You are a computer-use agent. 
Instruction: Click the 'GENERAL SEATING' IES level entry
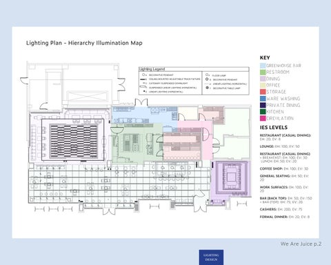coord(284,178)
